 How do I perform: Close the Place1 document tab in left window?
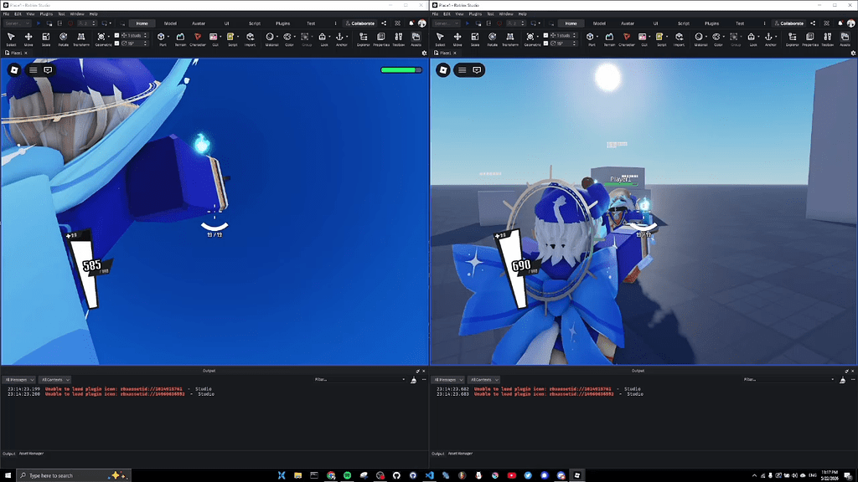pyautogui.click(x=26, y=53)
